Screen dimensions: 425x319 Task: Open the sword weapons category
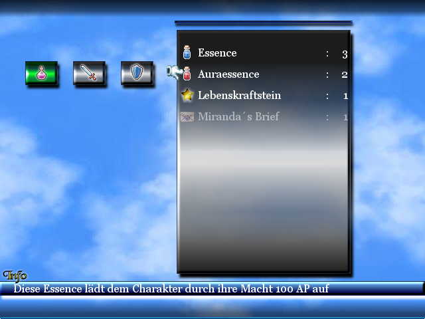coord(89,73)
